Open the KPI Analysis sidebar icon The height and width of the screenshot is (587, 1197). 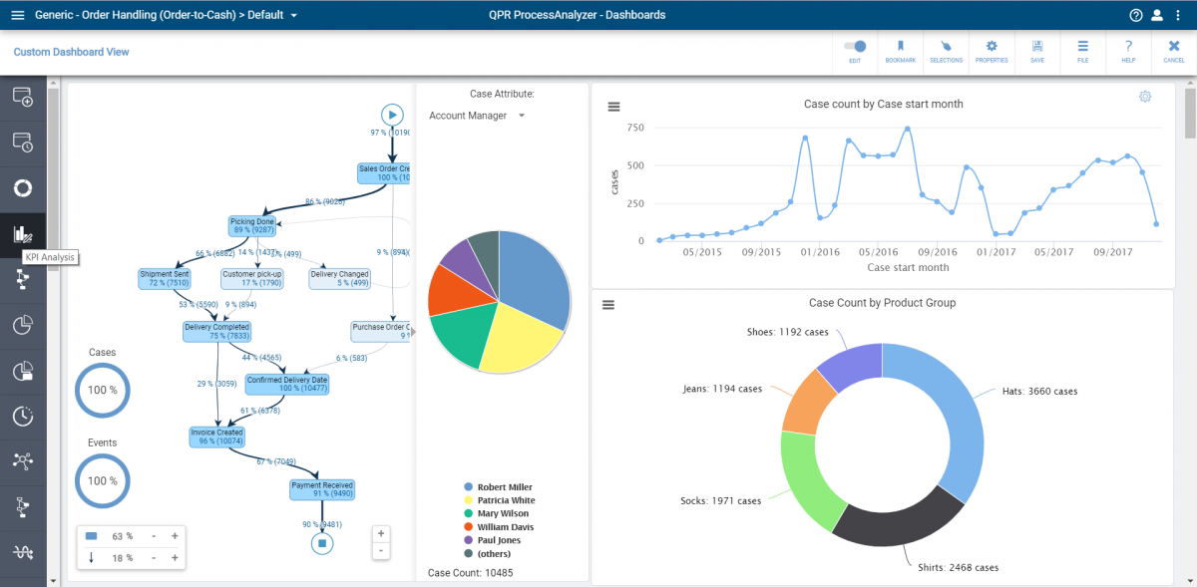[22, 234]
